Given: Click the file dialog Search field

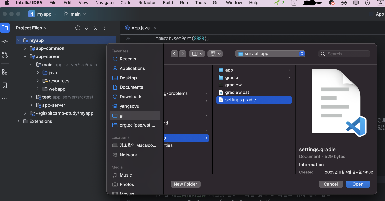Looking at the screenshot, I should (344, 54).
